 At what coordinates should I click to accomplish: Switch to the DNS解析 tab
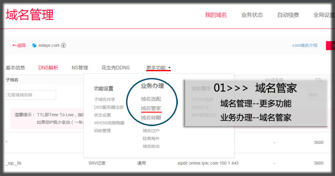click(48, 67)
